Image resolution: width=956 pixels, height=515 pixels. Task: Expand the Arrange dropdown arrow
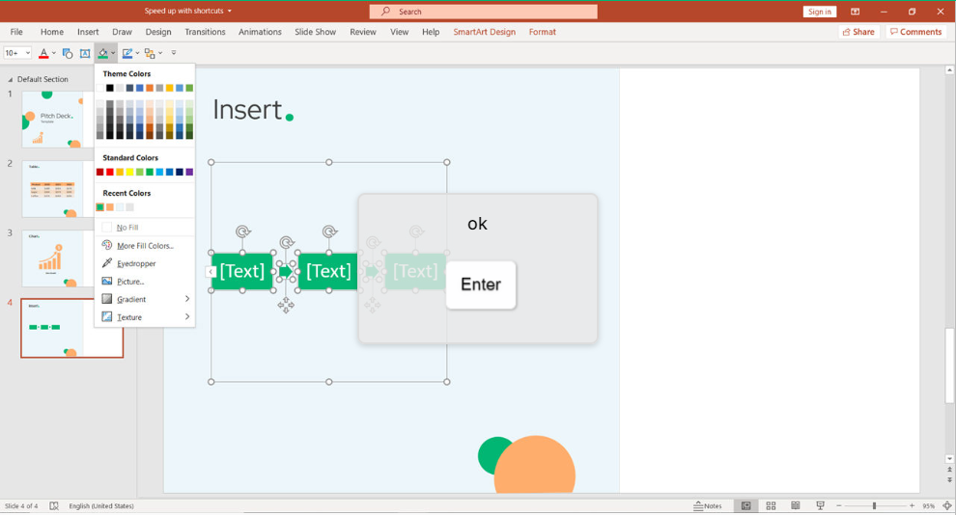coord(160,54)
